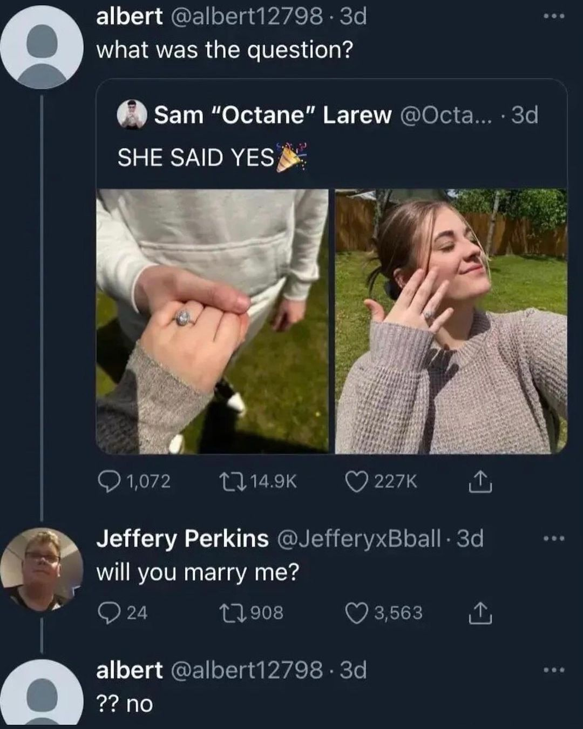This screenshot has height=729, width=583.
Task: Open more options on Jeffery Perkins' tweet
Action: click(554, 538)
